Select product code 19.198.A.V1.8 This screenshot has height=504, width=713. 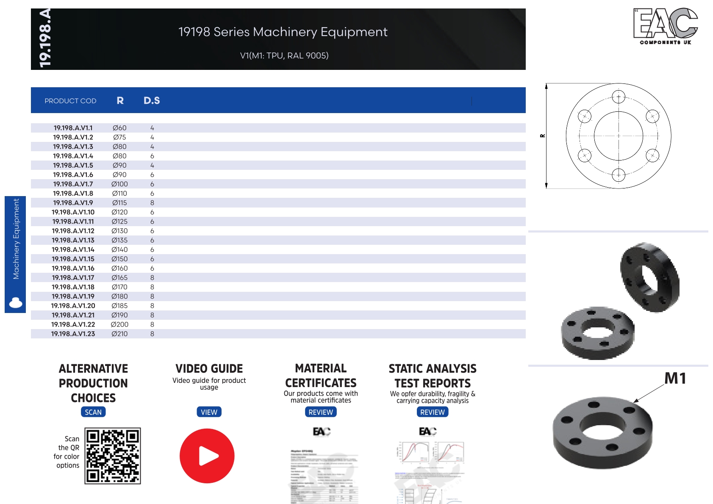coord(73,193)
